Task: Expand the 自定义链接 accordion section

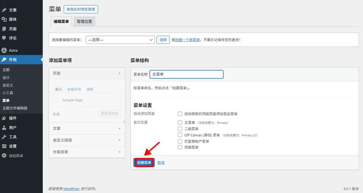Action: pos(87,140)
